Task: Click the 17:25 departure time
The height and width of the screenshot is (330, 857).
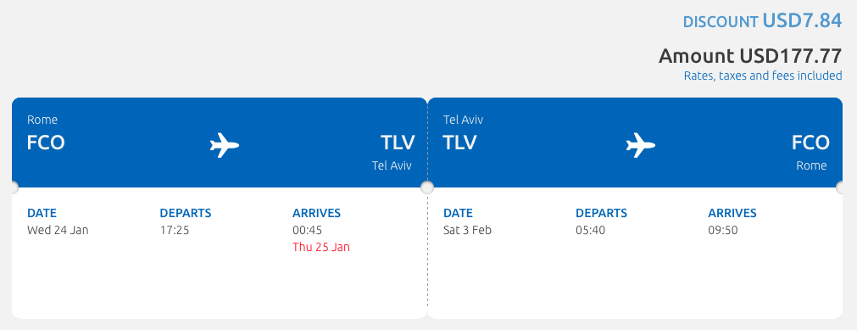Action: [x=175, y=231]
